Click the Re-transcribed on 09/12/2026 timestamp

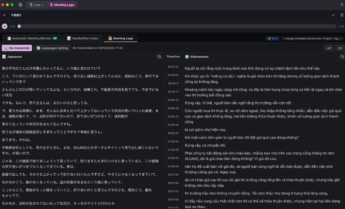pos(97,48)
